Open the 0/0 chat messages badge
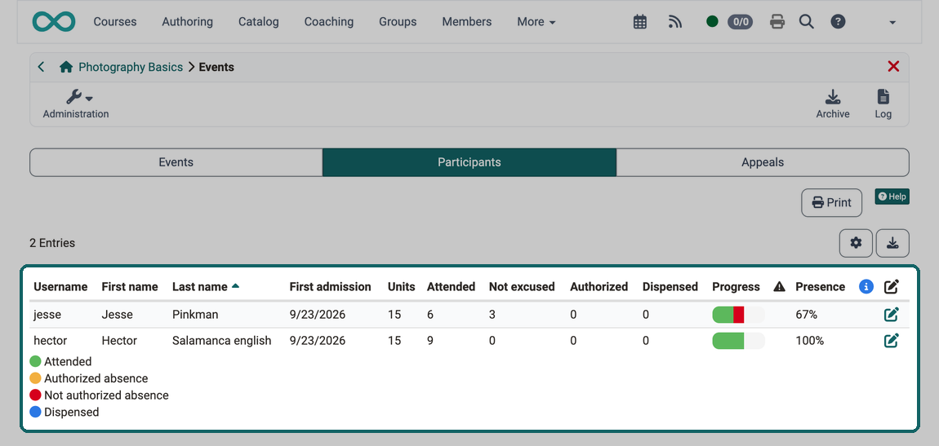Viewport: 939px width, 446px height. (x=741, y=22)
